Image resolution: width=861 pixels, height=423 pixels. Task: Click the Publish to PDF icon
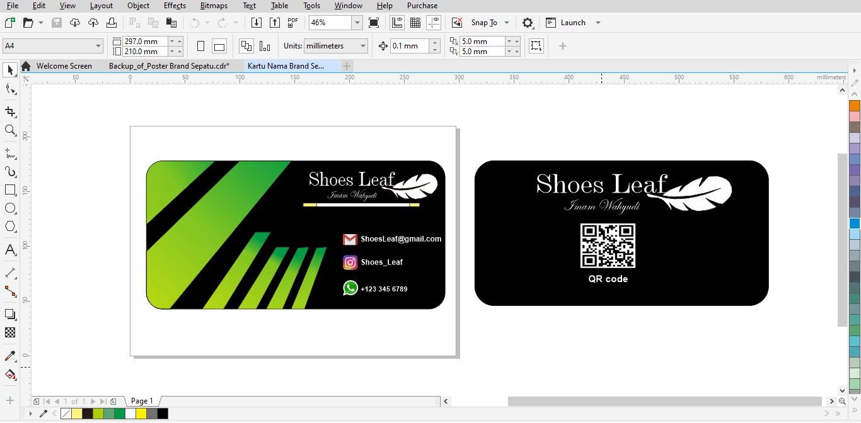[x=292, y=23]
